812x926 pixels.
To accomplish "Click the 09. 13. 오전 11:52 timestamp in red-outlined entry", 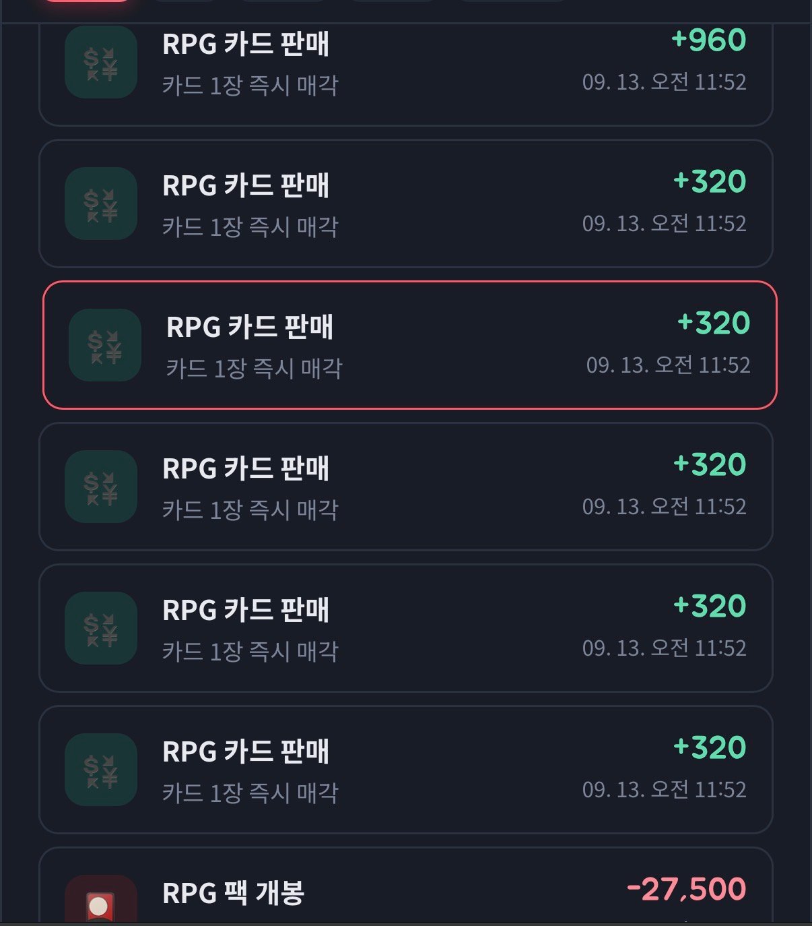I will point(669,365).
